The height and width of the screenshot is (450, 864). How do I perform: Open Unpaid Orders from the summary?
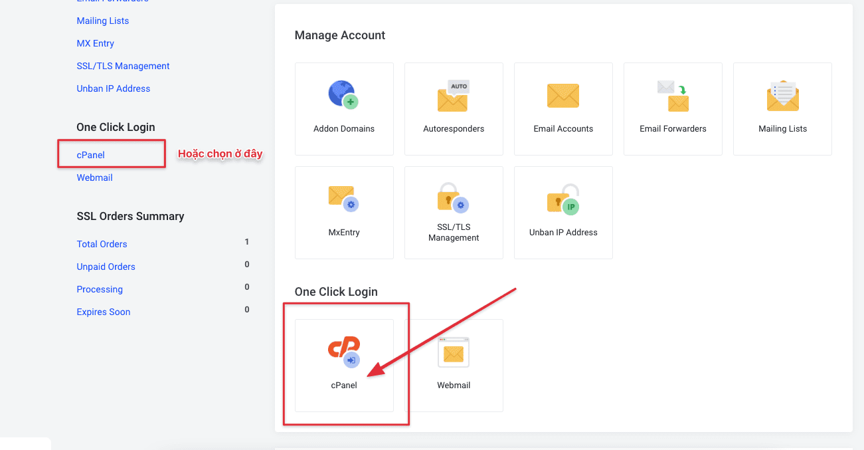point(106,267)
